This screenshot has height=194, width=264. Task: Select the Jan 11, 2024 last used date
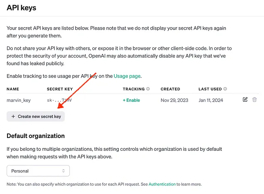[x=211, y=100]
